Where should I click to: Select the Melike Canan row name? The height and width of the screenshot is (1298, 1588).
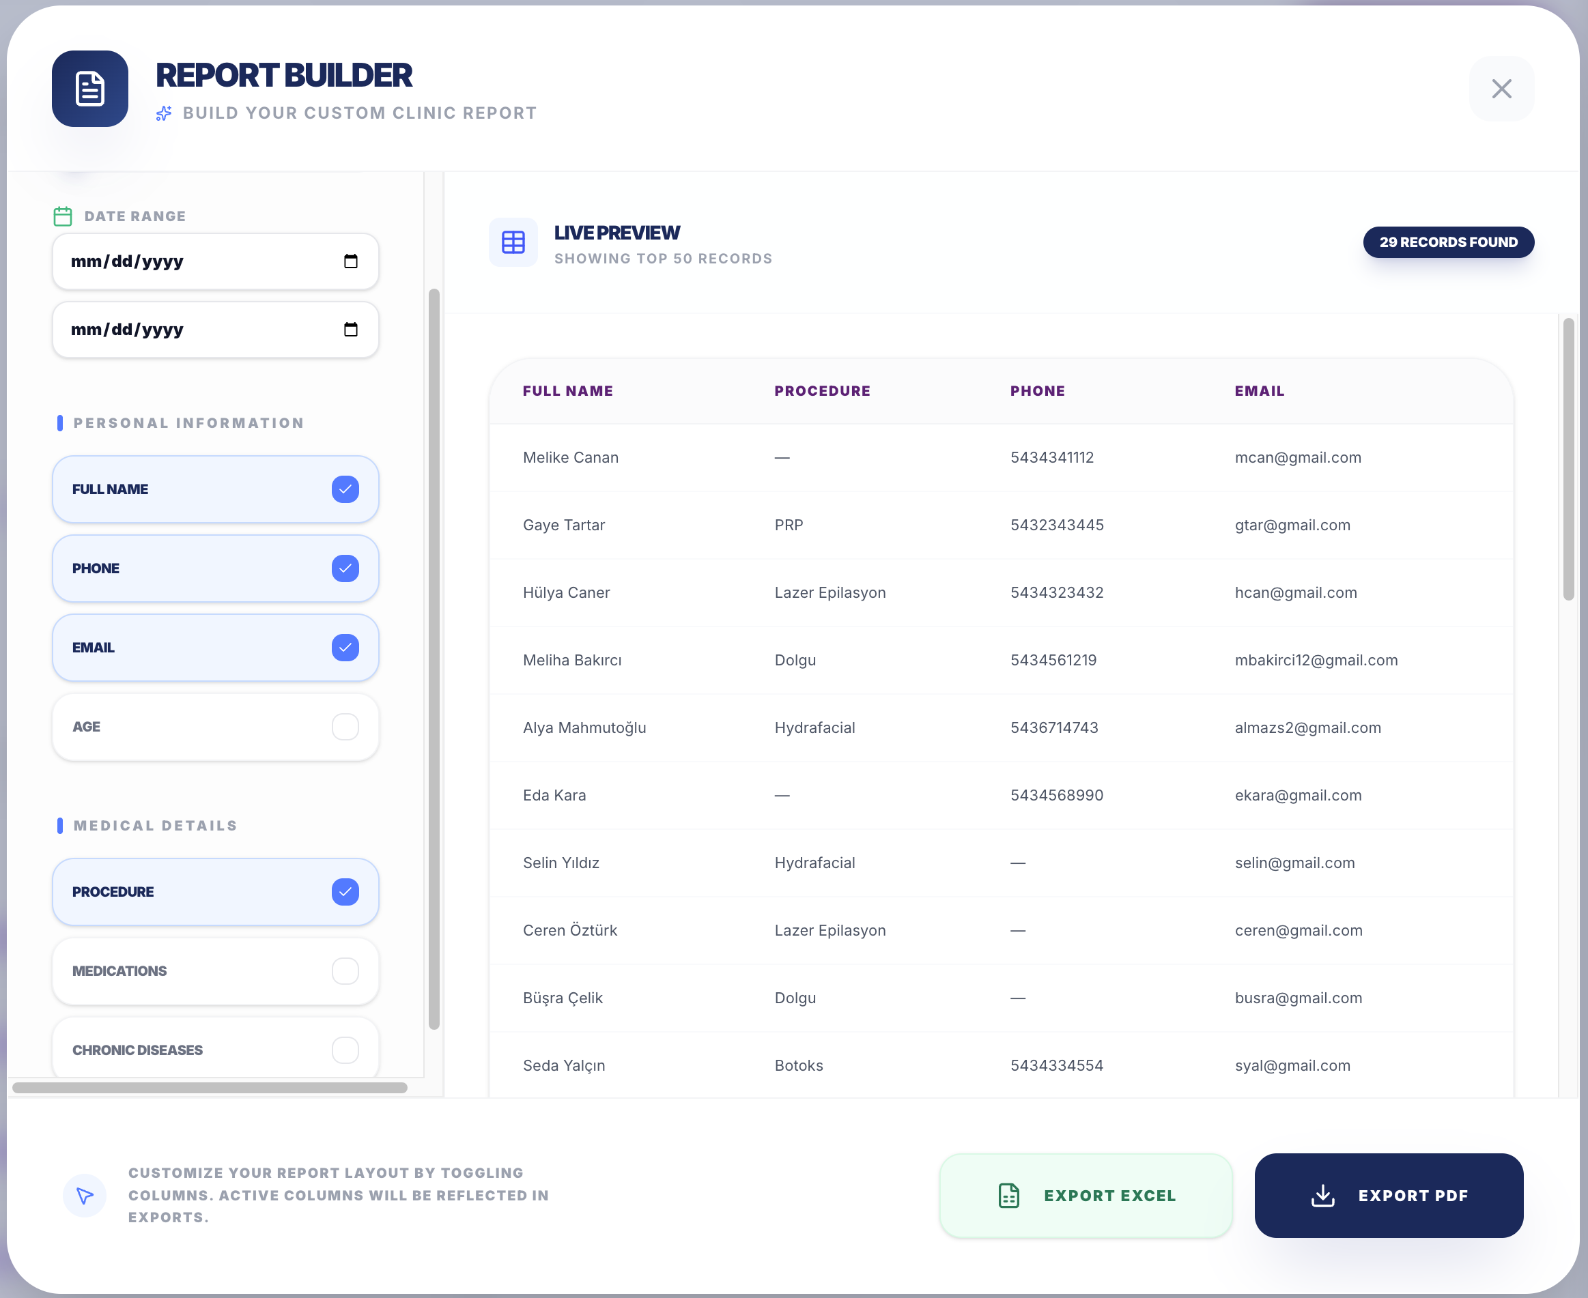click(571, 457)
